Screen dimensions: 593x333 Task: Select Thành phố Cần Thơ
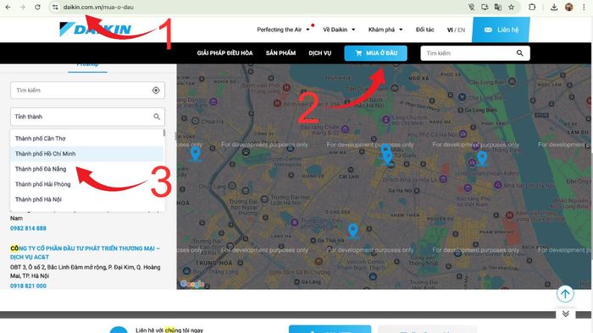(86, 139)
